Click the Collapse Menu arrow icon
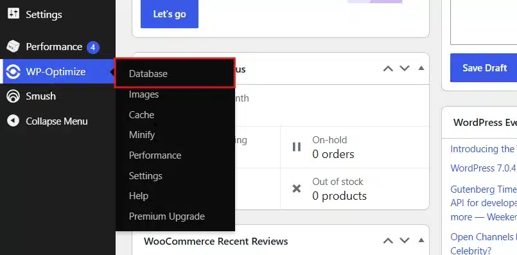This screenshot has height=255, width=517. 13,121
